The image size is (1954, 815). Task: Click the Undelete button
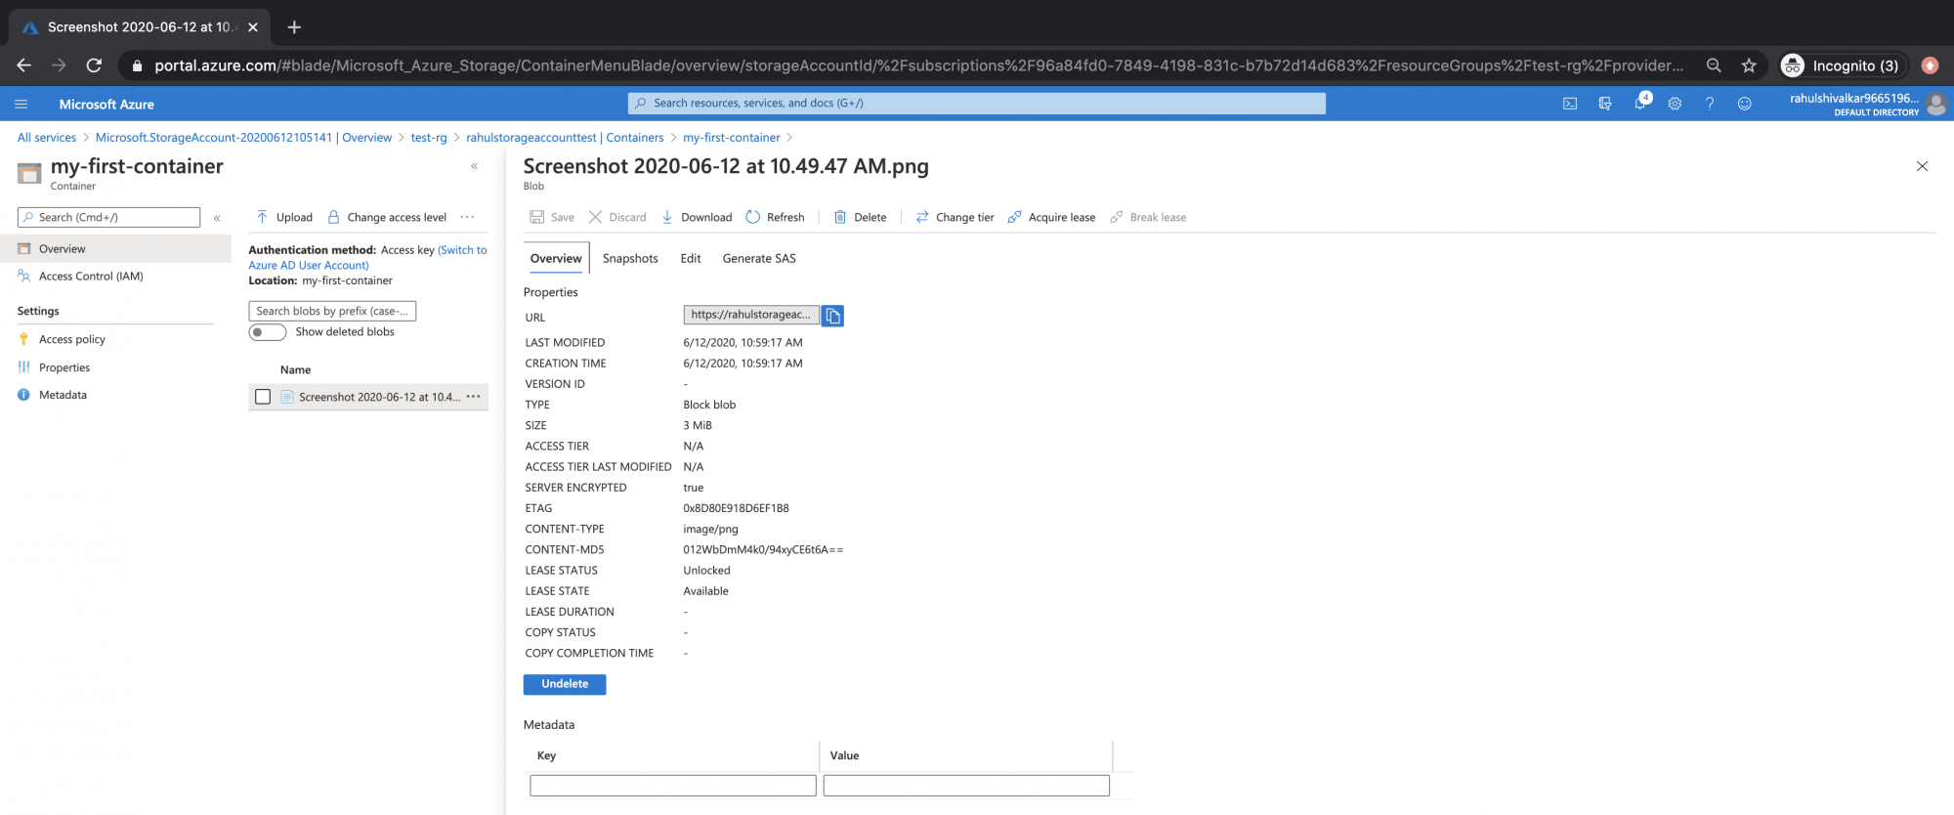(565, 684)
